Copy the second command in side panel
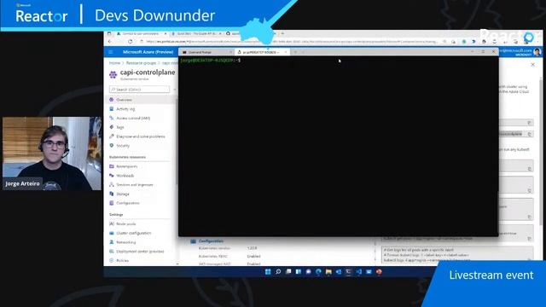The image size is (546, 307). (x=530, y=134)
